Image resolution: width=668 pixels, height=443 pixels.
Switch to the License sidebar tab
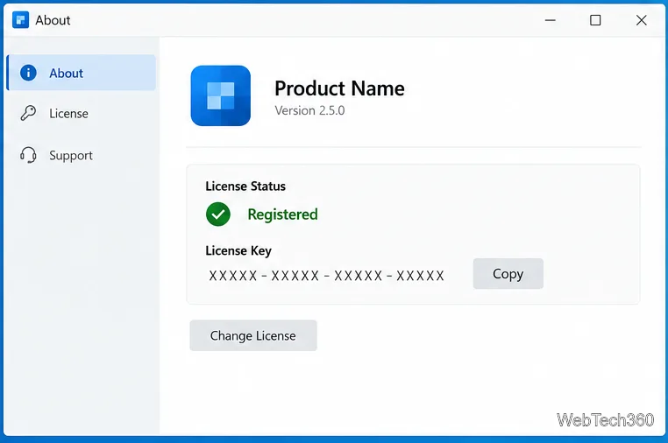[x=81, y=114]
